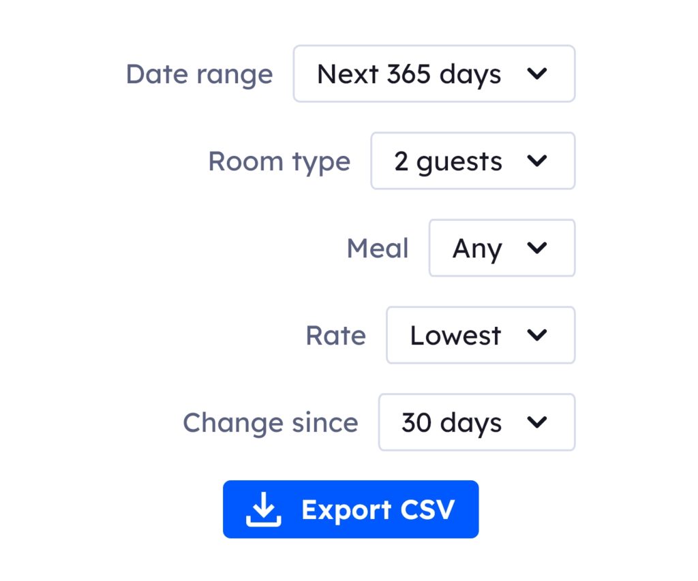This screenshot has width=698, height=581.
Task: Open the Change since dropdown
Action: [x=476, y=423]
